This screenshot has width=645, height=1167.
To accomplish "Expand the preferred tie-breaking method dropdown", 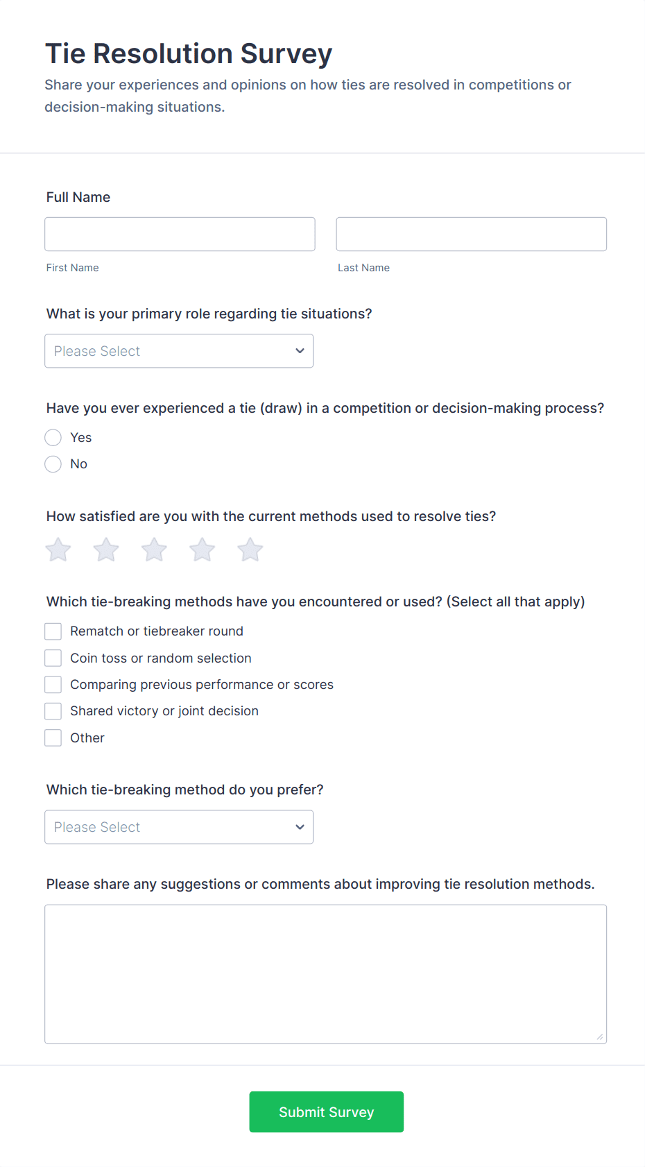I will [178, 827].
